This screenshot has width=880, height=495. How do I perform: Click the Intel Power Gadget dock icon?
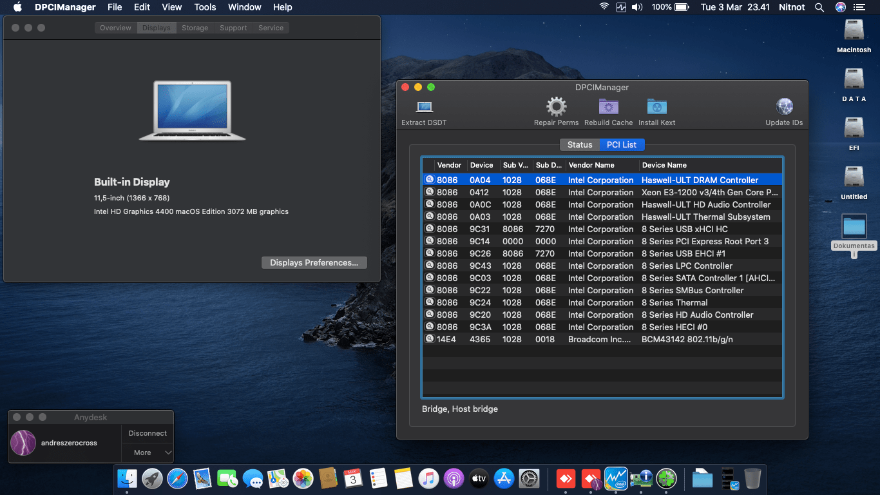pyautogui.click(x=616, y=478)
